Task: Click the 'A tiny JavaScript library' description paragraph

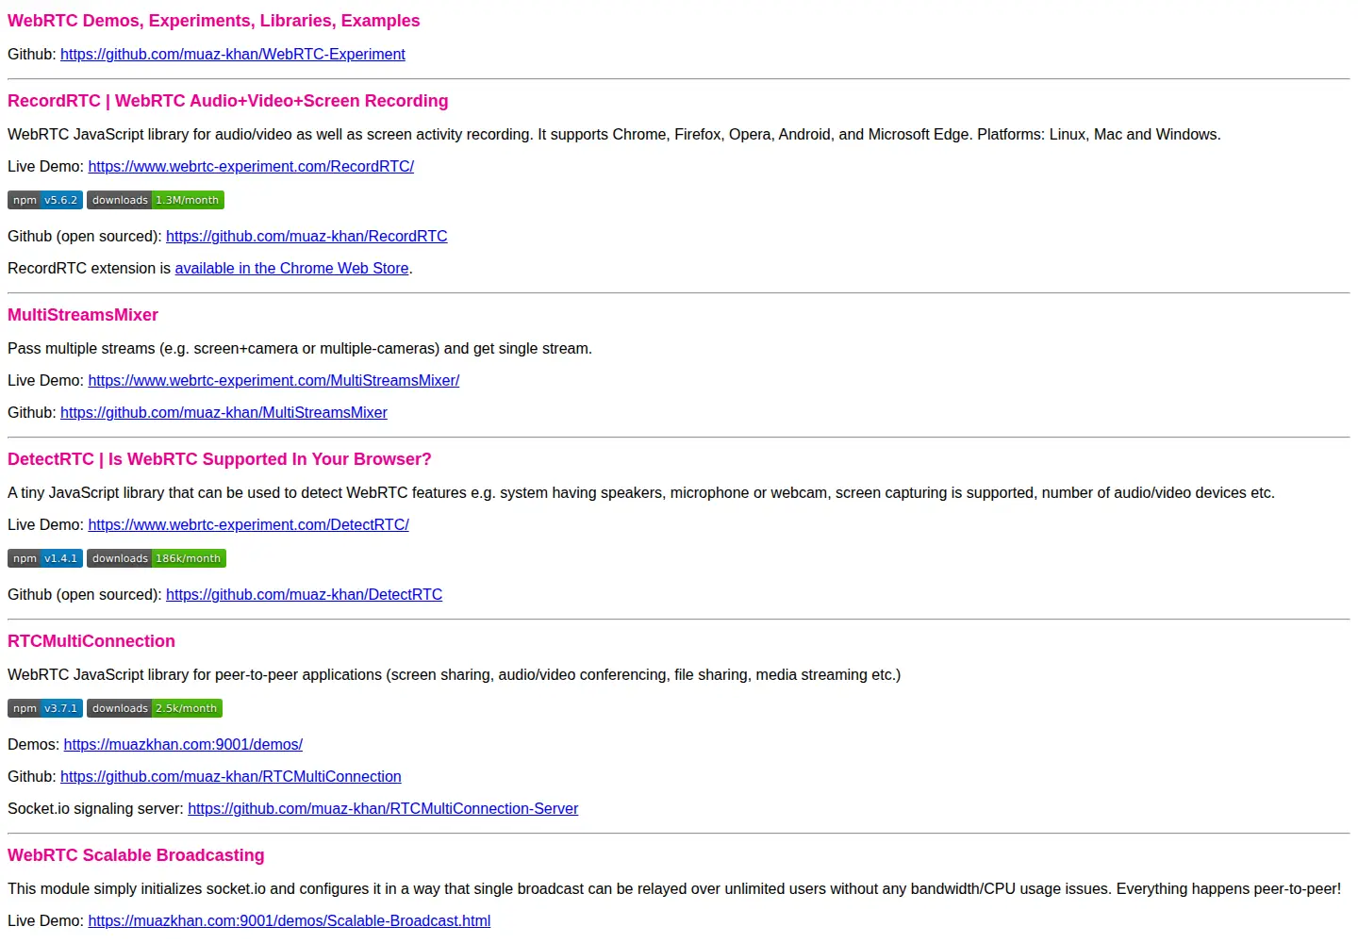Action: point(641,493)
